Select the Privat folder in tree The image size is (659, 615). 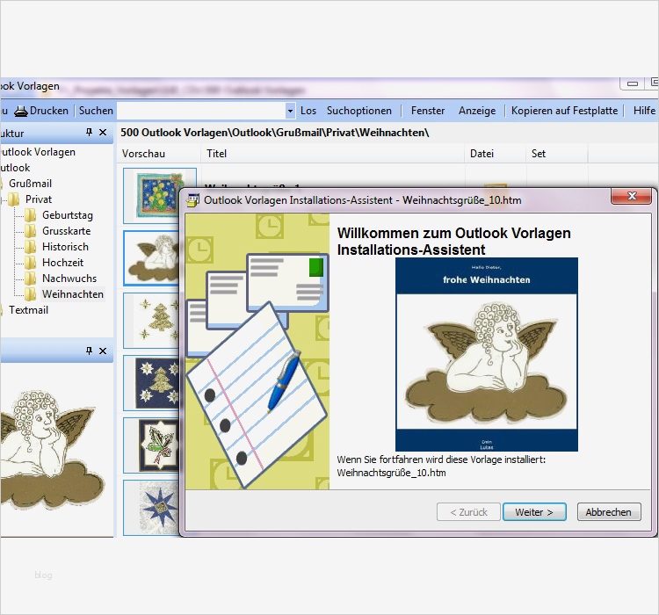[x=39, y=199]
